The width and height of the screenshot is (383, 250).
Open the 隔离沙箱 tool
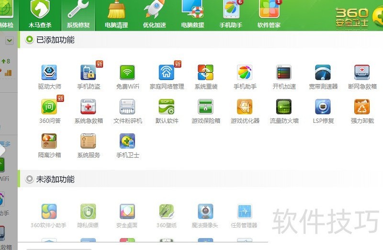[49, 146]
